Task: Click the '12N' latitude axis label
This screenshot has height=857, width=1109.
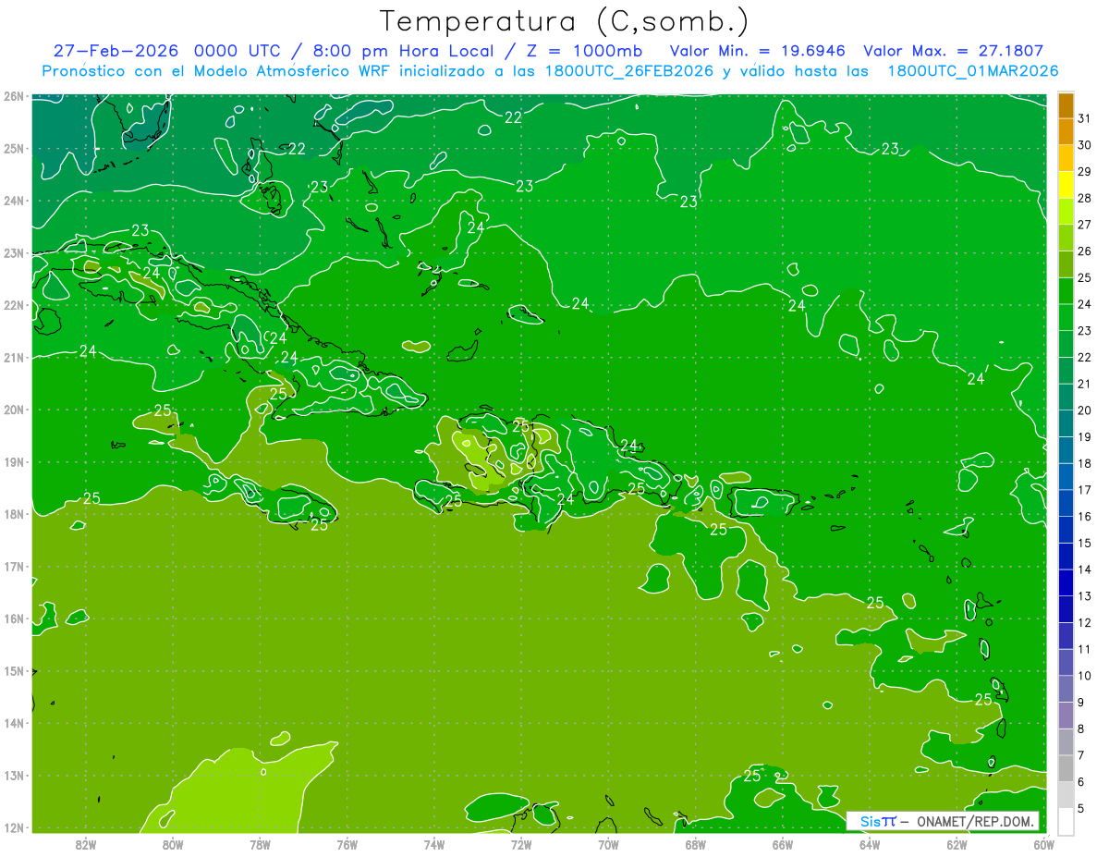Action: pos(14,827)
